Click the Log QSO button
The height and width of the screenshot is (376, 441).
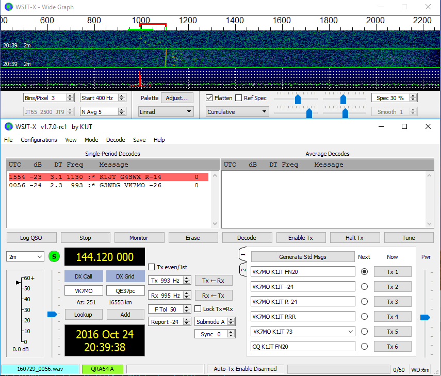click(x=31, y=238)
